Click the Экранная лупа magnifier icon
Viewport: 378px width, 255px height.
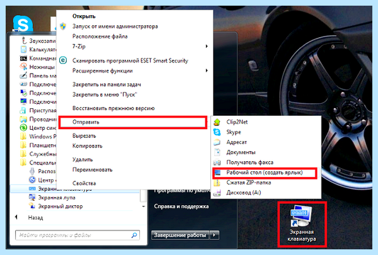click(32, 198)
